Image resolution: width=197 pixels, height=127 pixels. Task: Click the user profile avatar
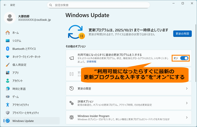(x=10, y=18)
